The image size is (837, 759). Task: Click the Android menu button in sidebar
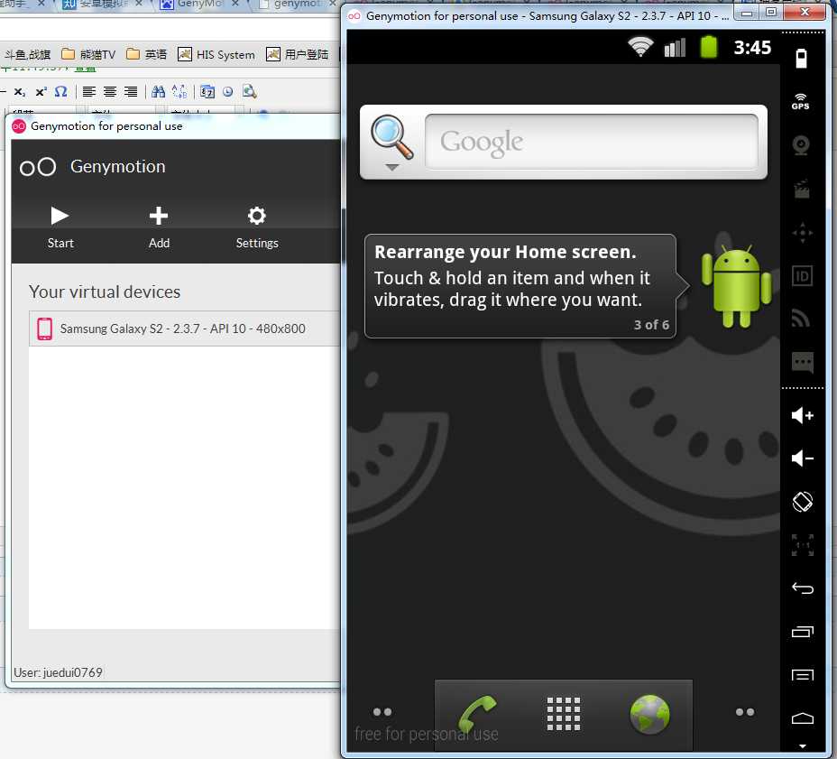803,675
